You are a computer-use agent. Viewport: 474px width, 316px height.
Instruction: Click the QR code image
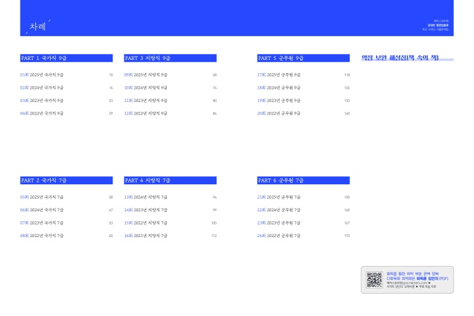pos(374,280)
